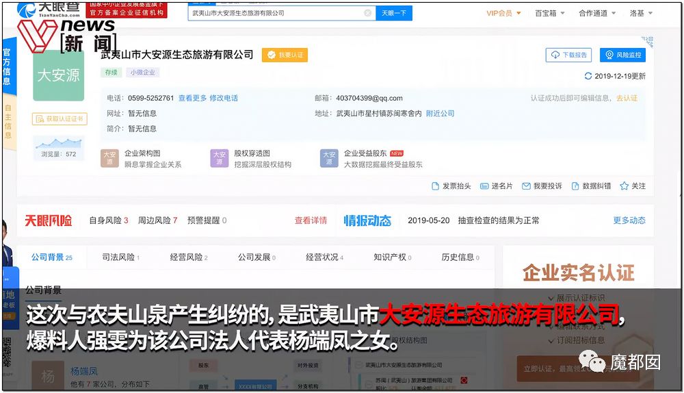Click the phone number 0599-5252761
This screenshot has height=393, width=684.
151,98
